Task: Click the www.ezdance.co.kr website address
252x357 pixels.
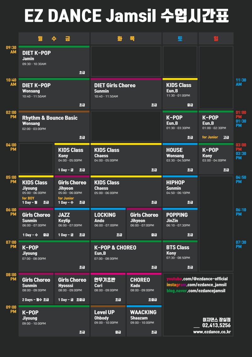Action: pyautogui.click(x=212, y=332)
